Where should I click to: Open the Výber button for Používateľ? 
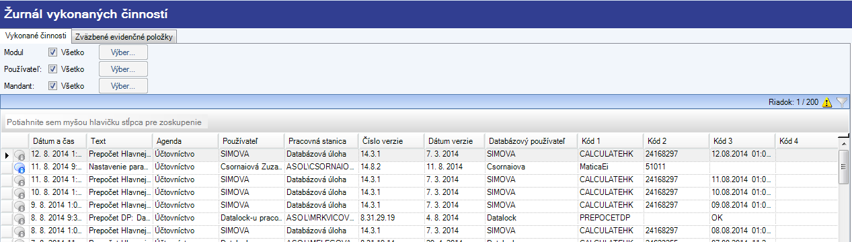123,69
